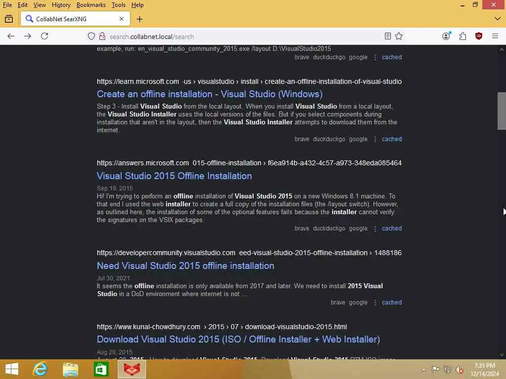Open the Action Center flag icon
This screenshot has width=506, height=379.
click(436, 369)
